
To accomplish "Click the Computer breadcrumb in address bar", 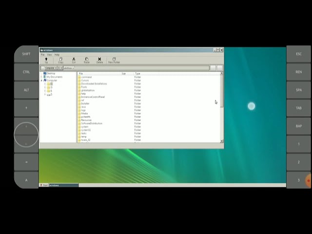I will tap(50, 68).
